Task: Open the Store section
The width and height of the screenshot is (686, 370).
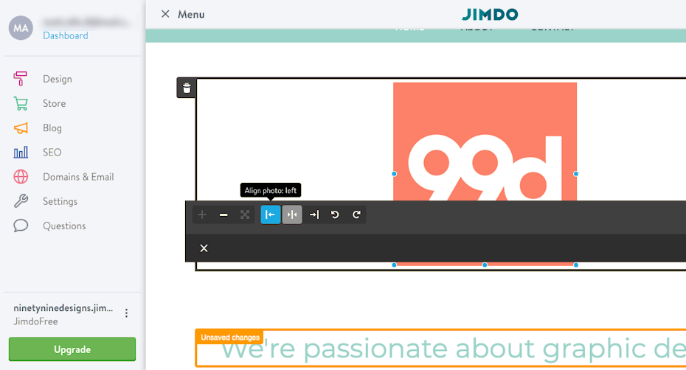Action: [54, 103]
